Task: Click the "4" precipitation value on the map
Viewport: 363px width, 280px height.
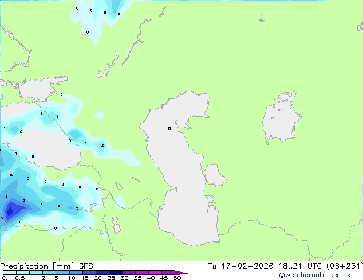Action: pyautogui.click(x=59, y=206)
